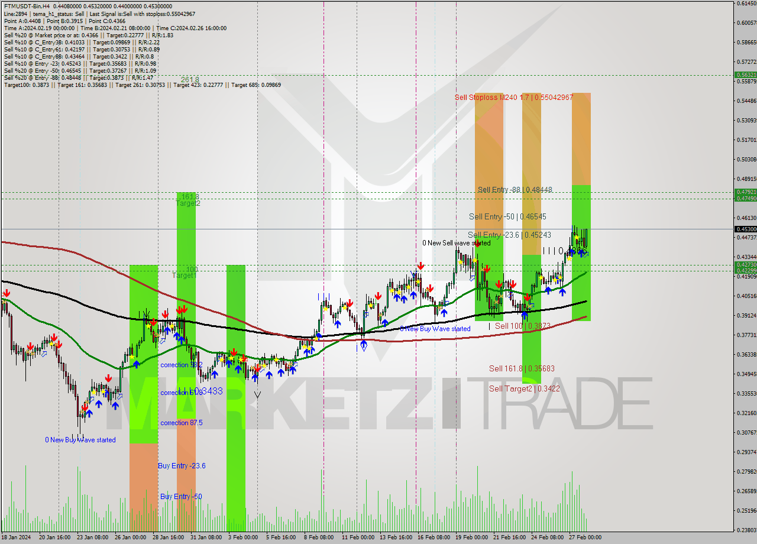Select the 'Line:2894 | tema_h1_status: Sell' info line

pyautogui.click(x=99, y=14)
